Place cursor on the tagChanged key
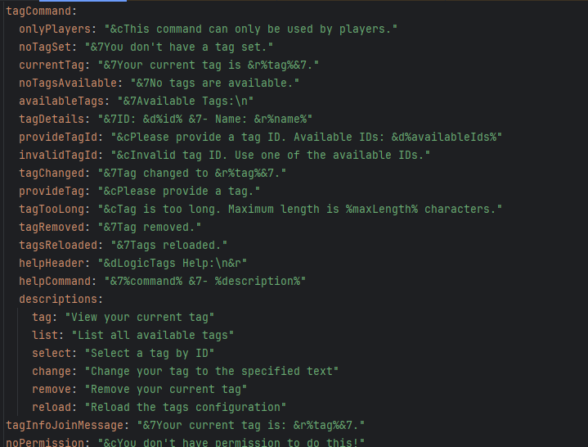Viewport: 588px width, 447px height. point(52,173)
